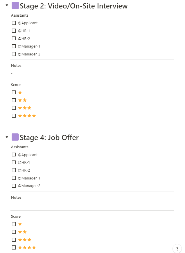Click the Notes dash field in Stage 2

click(12, 73)
